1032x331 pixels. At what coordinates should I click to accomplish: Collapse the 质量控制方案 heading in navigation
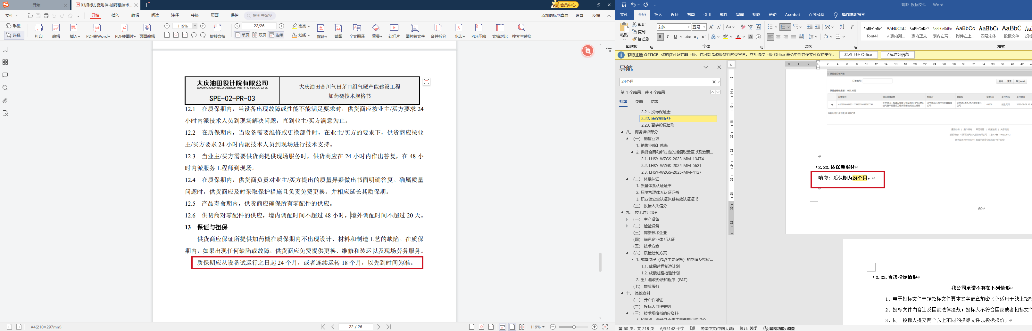pos(627,253)
